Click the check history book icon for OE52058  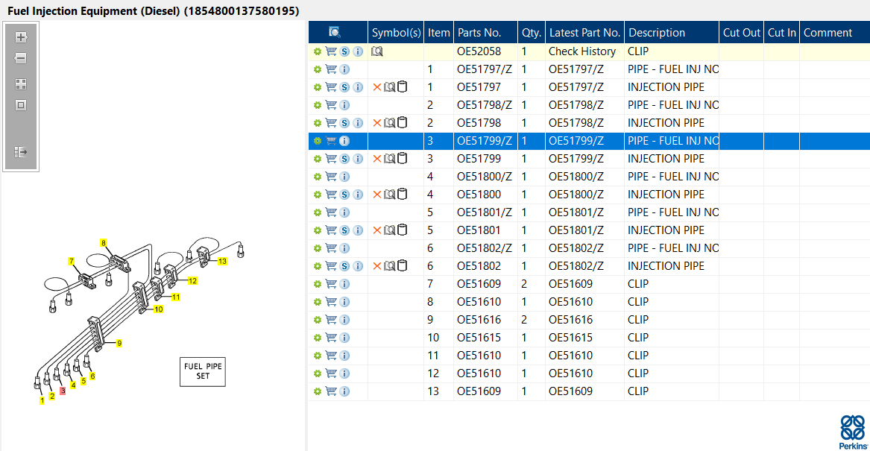tap(377, 51)
